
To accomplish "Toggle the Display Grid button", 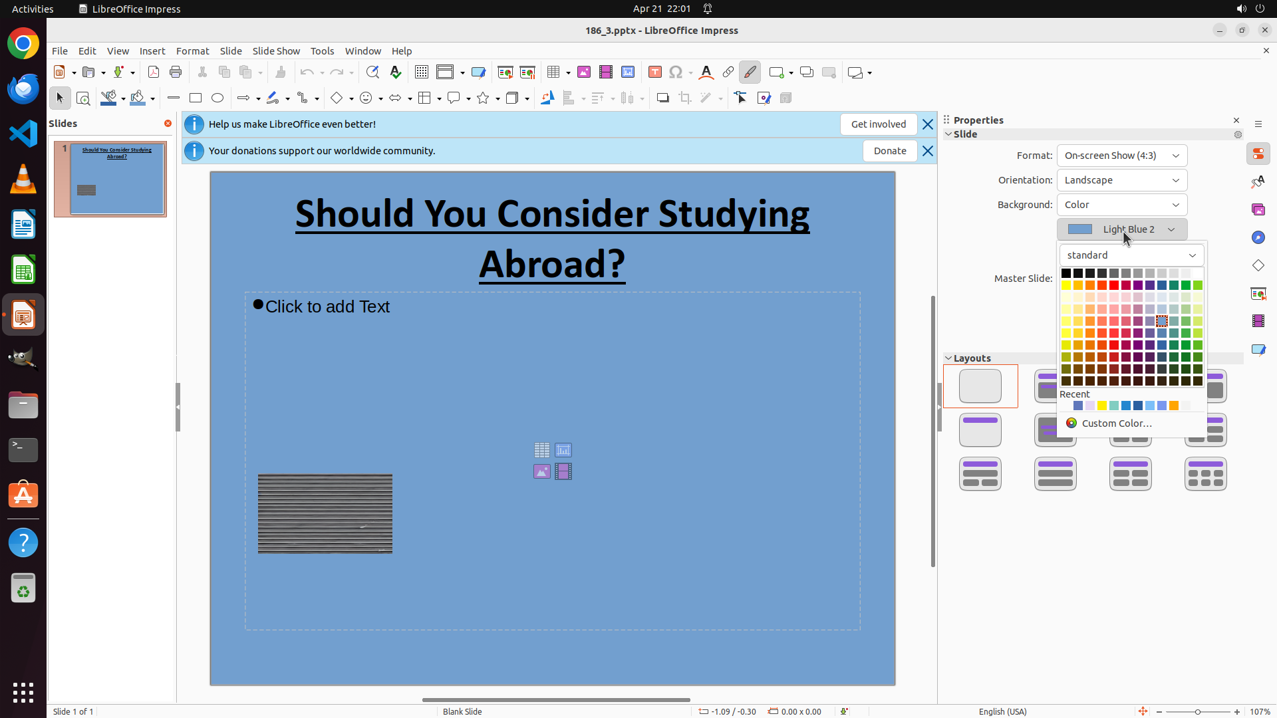I will click(421, 72).
